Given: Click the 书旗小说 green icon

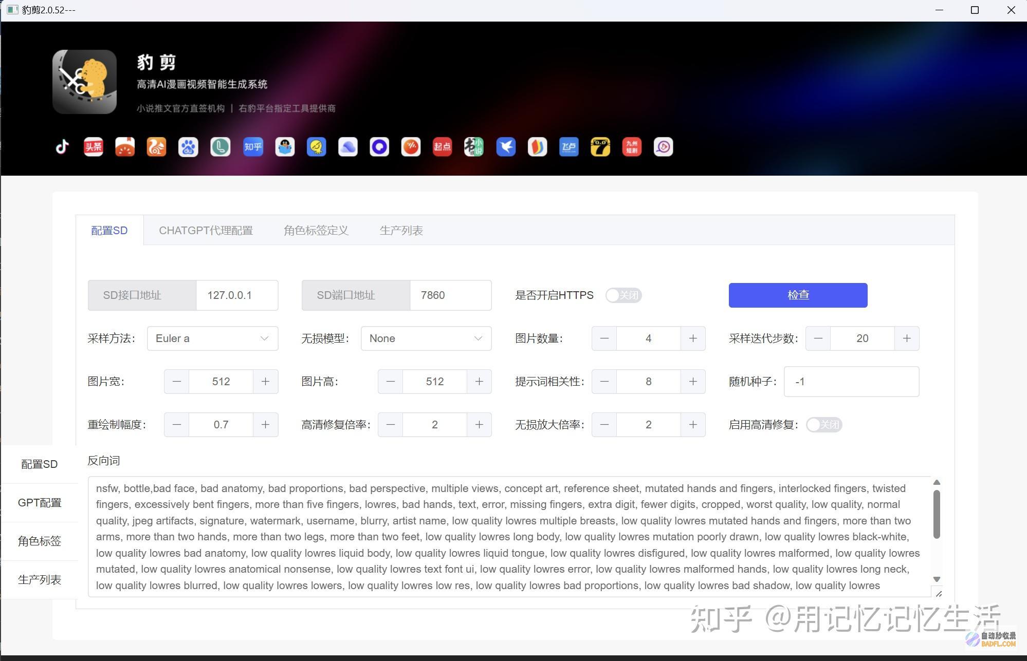Looking at the screenshot, I should [474, 147].
